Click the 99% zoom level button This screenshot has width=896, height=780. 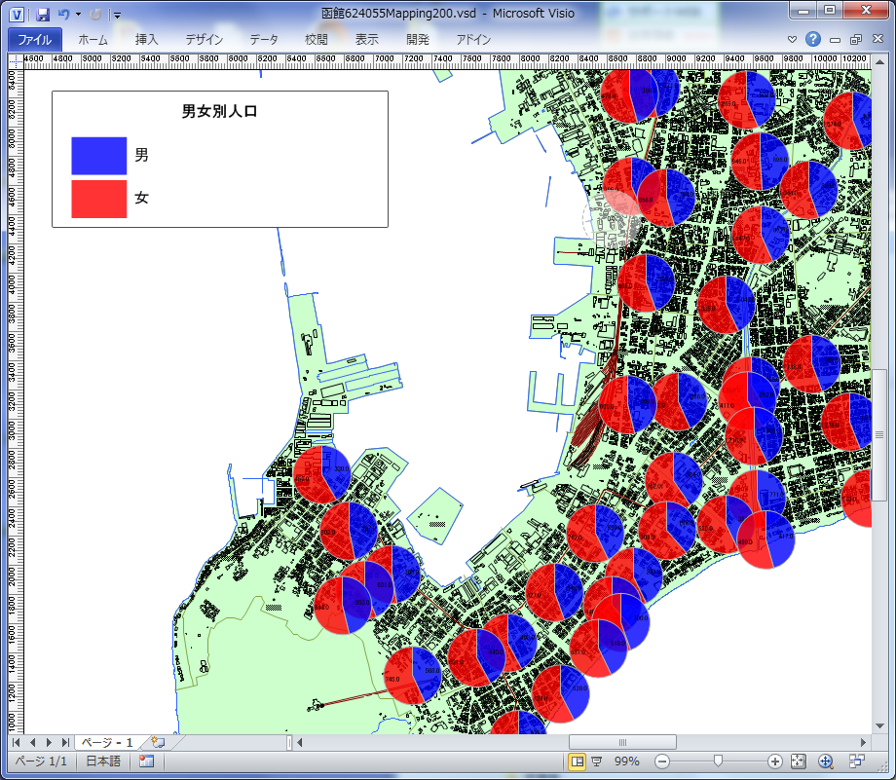click(626, 761)
